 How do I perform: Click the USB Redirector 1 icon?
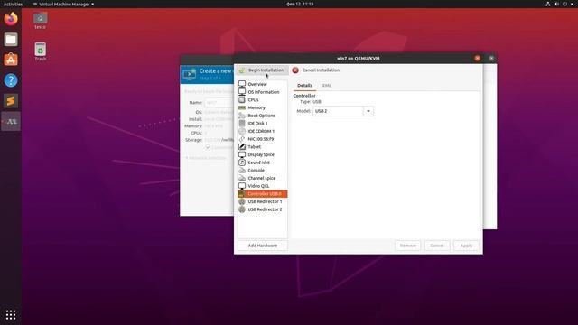point(242,201)
